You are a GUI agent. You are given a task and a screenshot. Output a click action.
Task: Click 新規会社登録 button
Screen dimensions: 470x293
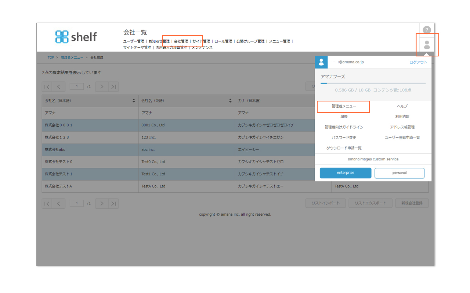412,203
